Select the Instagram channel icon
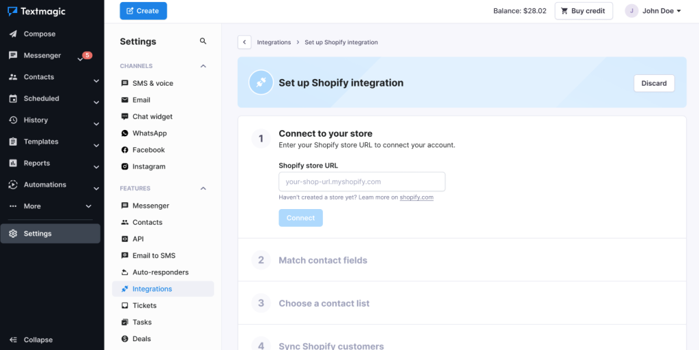Screen dimensions: 699x350 (125, 167)
